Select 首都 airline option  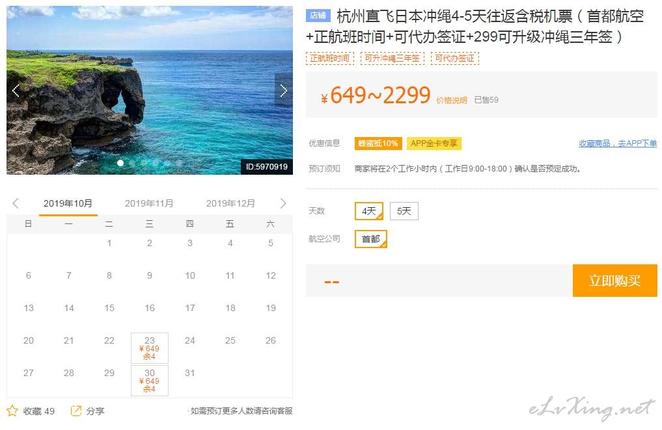pos(370,239)
